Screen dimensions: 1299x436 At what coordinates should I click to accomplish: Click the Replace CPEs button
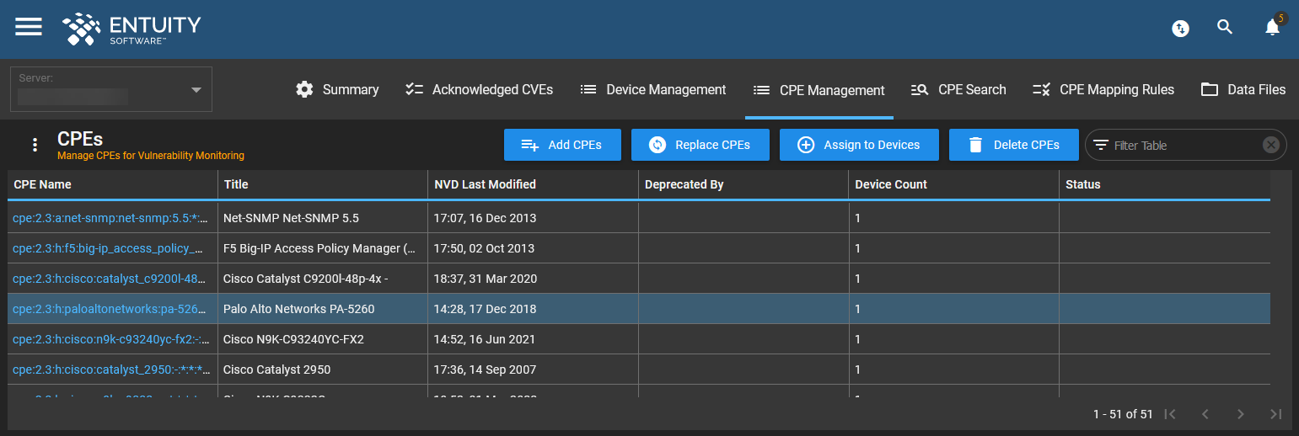(700, 145)
